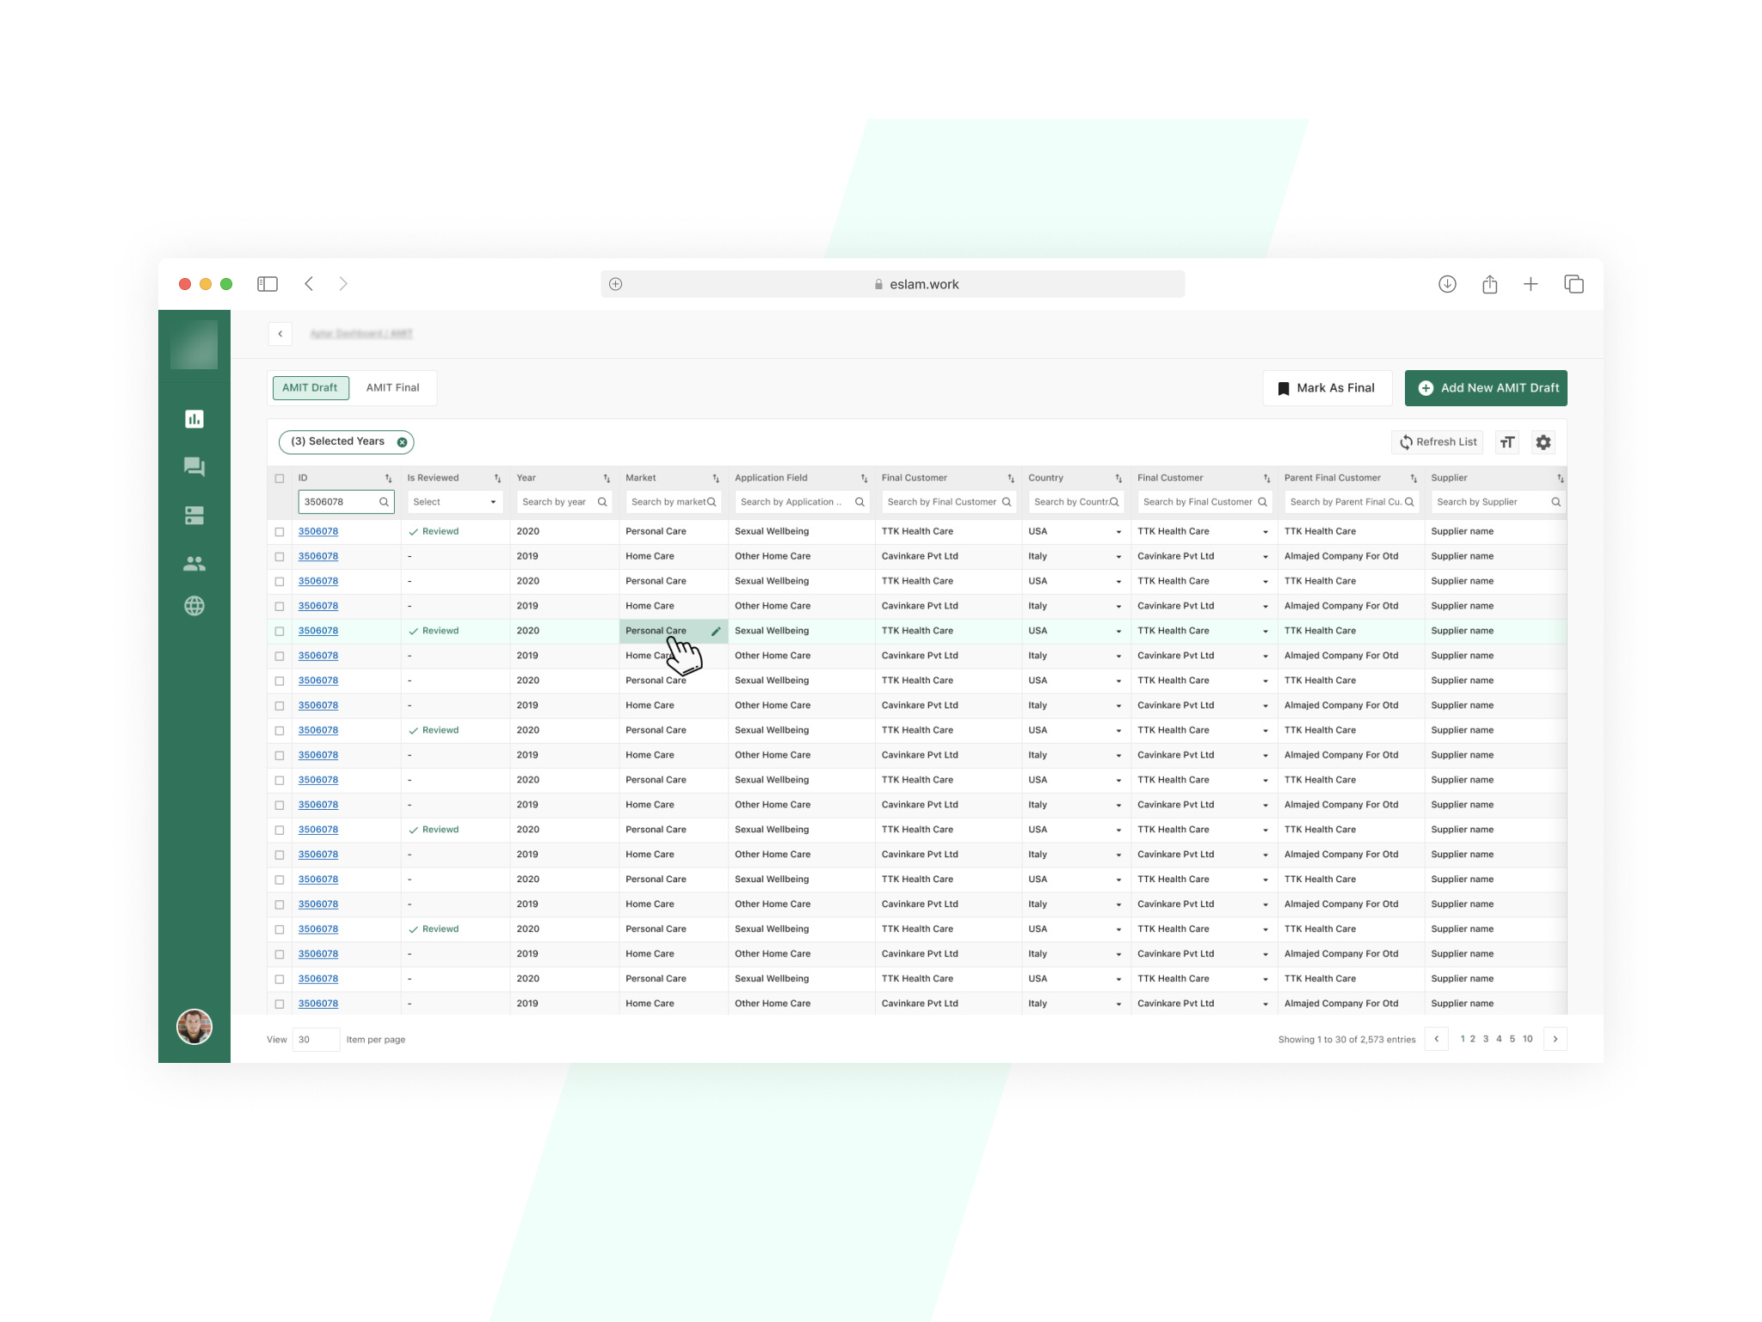Stay on the AMIT Draft tab

click(310, 387)
